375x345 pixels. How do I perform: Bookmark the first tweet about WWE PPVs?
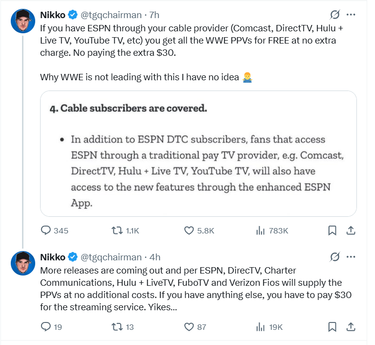coord(332,230)
